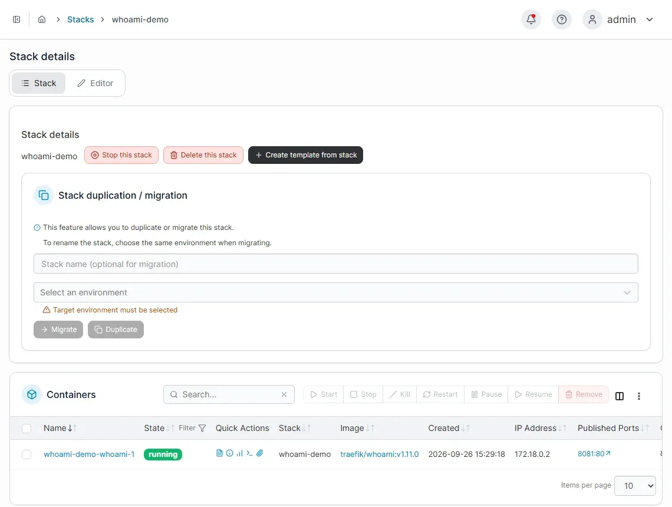Click whoami-demo-whoami-1 attach paperclip icon
Image resolution: width=672 pixels, height=507 pixels.
(260, 453)
